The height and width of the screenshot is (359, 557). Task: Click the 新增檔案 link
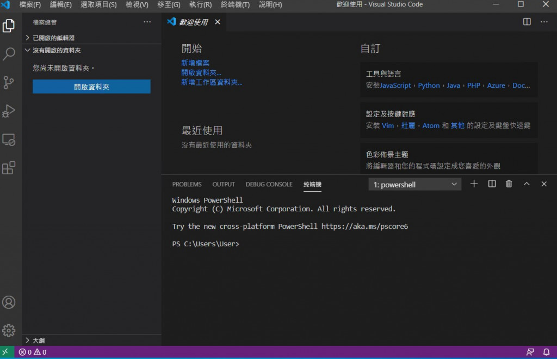tap(195, 63)
